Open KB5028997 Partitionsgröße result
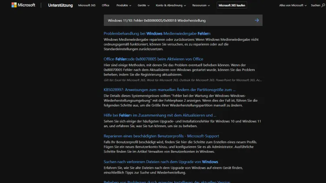The height and width of the screenshot is (183, 326). [170, 90]
